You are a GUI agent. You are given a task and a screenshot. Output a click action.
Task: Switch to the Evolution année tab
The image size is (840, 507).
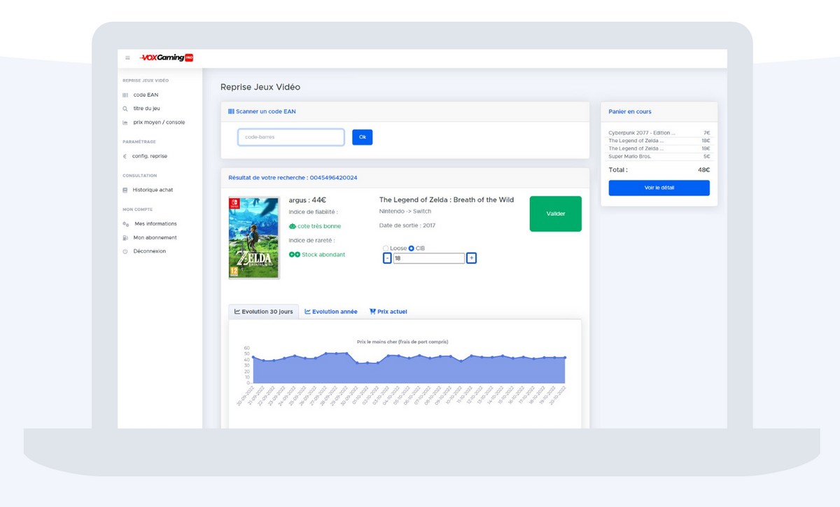tap(331, 312)
